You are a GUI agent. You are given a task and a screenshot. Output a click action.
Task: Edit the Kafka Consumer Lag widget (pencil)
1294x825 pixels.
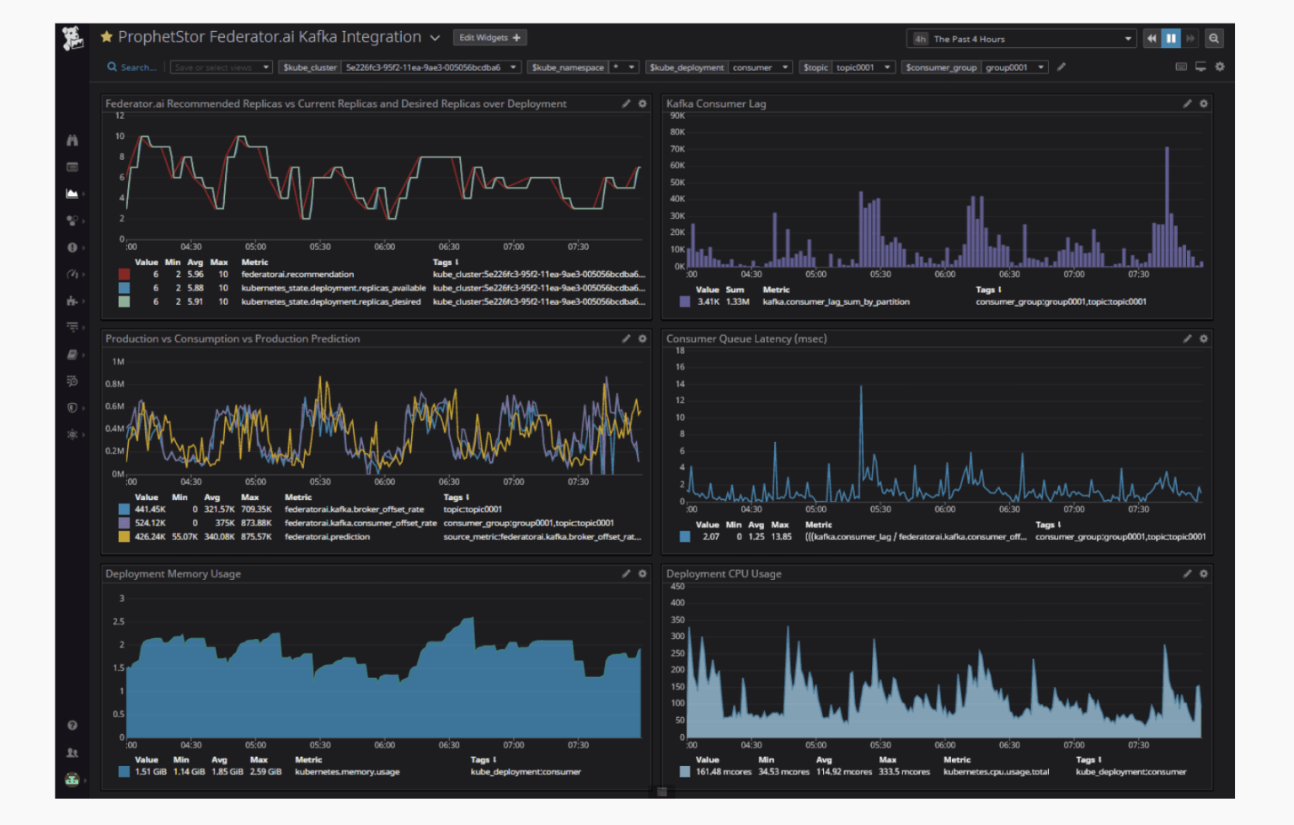pos(1187,104)
